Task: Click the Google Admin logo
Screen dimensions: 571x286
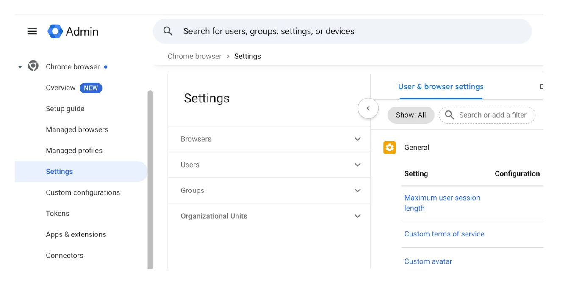Action: [x=55, y=31]
